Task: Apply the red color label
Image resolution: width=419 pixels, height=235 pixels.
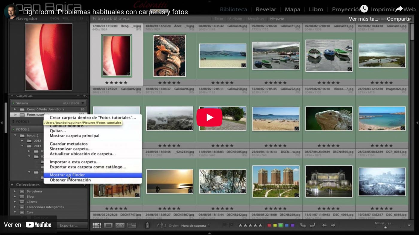Action: tap(269, 225)
